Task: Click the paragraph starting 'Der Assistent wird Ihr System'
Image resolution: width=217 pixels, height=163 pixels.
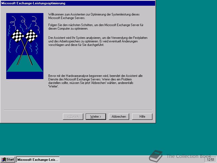Action: (98, 41)
